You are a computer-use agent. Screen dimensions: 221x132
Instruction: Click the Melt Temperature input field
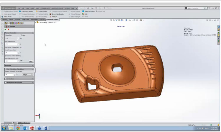11,44
